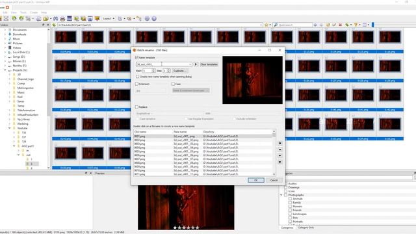Enable the Replace checkbox
The height and width of the screenshot is (234, 416).
[136, 107]
